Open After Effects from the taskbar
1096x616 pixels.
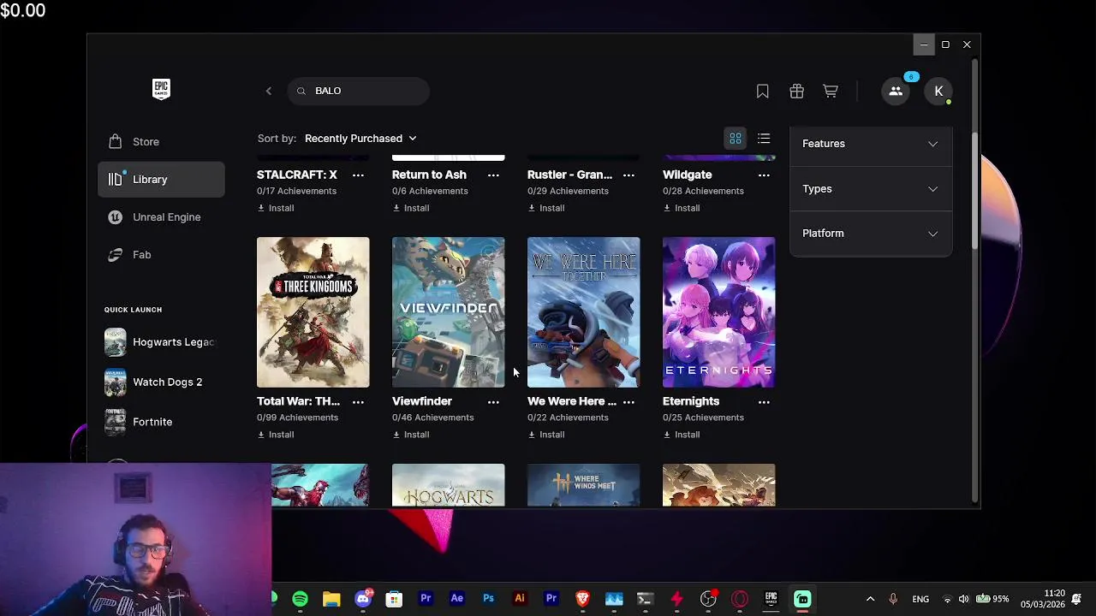[x=457, y=599]
